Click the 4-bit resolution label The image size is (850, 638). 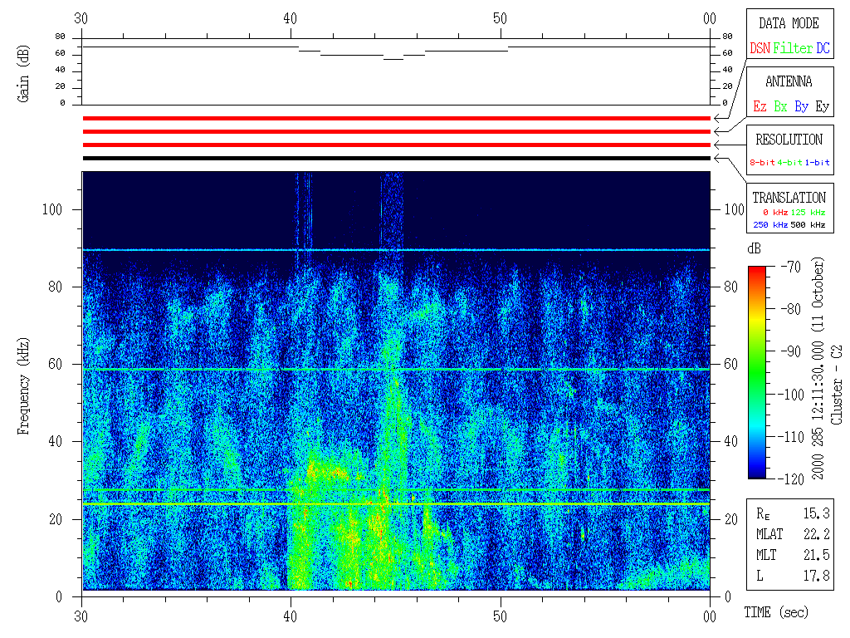click(790, 163)
